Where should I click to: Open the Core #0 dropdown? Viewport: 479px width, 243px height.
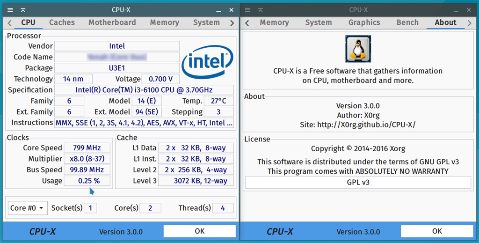(28, 208)
